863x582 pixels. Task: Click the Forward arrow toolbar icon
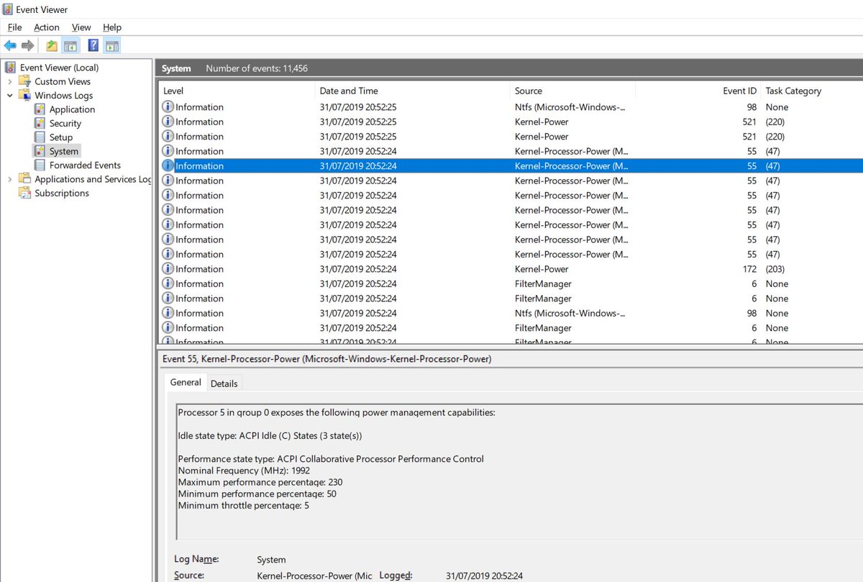click(28, 46)
